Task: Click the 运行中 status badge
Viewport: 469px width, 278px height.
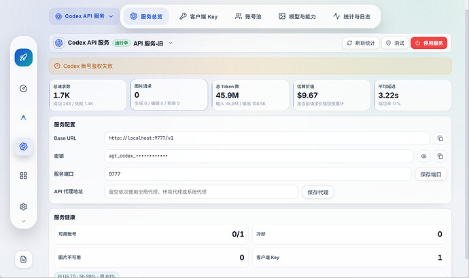Action: click(121, 43)
